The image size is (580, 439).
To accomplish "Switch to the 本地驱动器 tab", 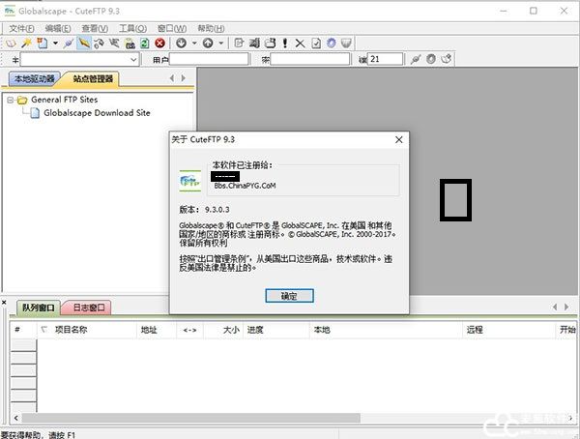I will tap(35, 79).
